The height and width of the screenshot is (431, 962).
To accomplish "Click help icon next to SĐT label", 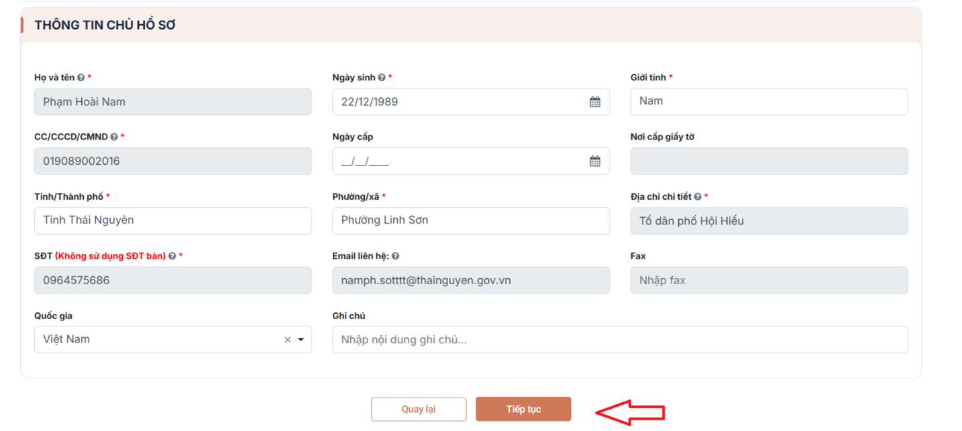I will [x=172, y=256].
